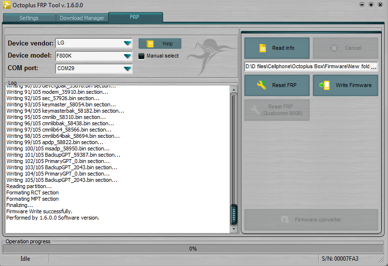
Task: Click 'Writing 100/105 msadp_58950.bin' log line
Action: (58, 148)
